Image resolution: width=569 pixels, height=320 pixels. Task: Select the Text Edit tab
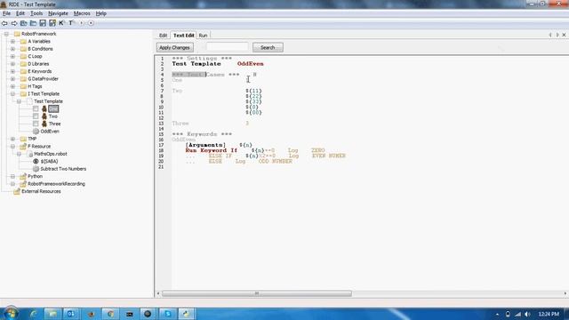184,36
